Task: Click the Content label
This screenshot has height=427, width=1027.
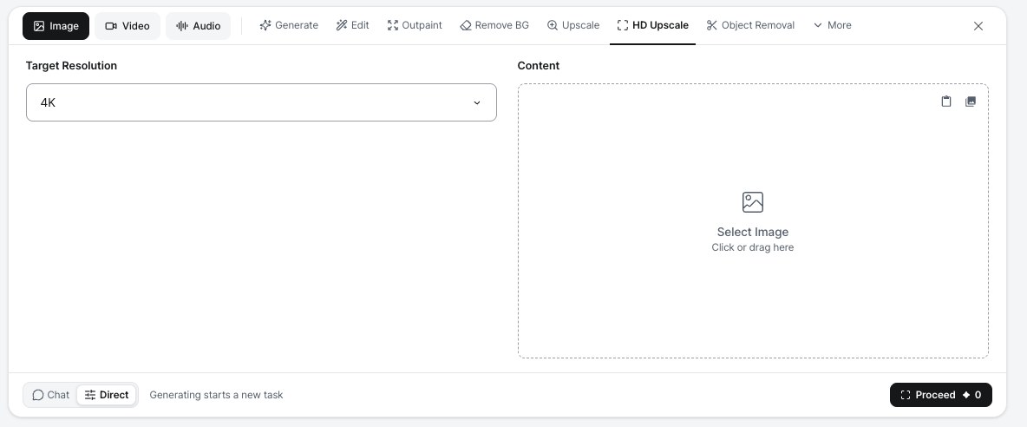Action: click(x=539, y=65)
